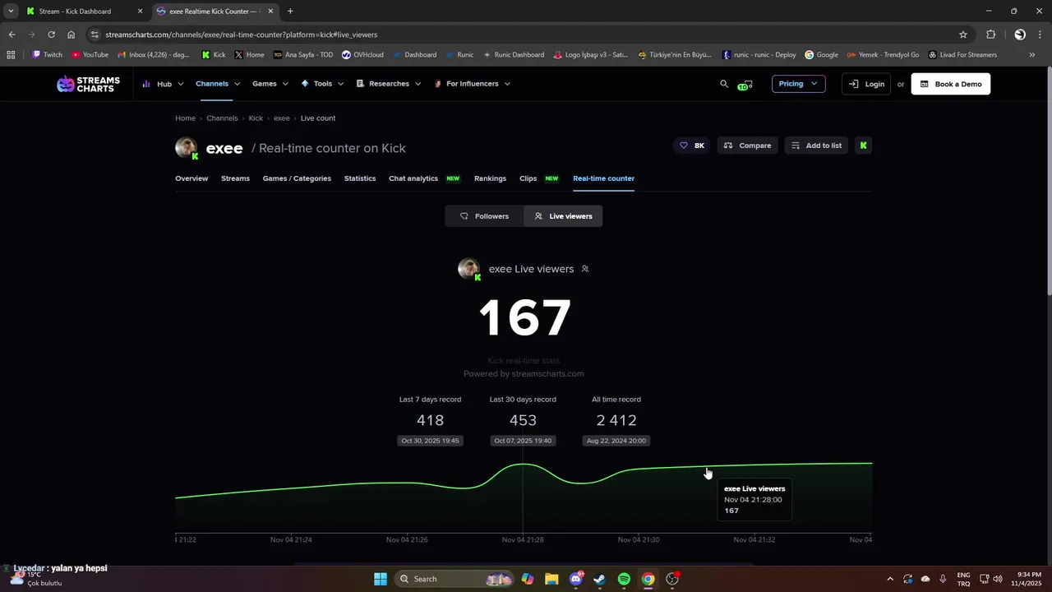Open the Chrome three-dot menu

click(x=1040, y=35)
